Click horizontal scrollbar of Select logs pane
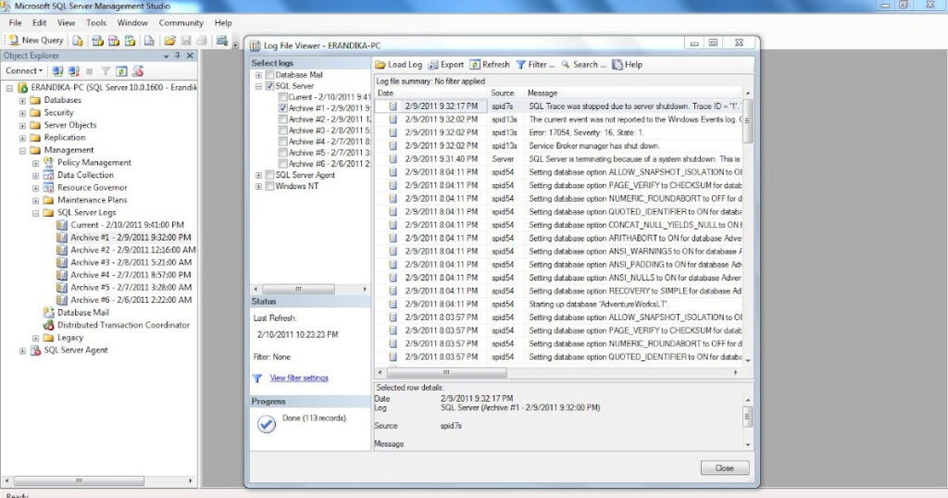The height and width of the screenshot is (498, 948). pyautogui.click(x=310, y=290)
